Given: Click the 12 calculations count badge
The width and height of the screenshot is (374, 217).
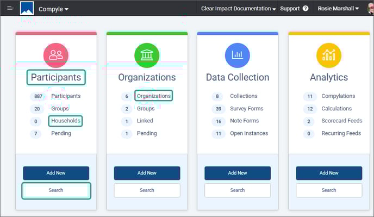Looking at the screenshot, I should (310, 109).
